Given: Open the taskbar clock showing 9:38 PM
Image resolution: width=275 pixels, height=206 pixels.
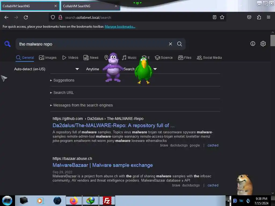Looking at the screenshot, I should [x=261, y=201].
